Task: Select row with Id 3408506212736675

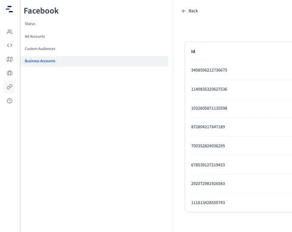Action: [x=241, y=70]
